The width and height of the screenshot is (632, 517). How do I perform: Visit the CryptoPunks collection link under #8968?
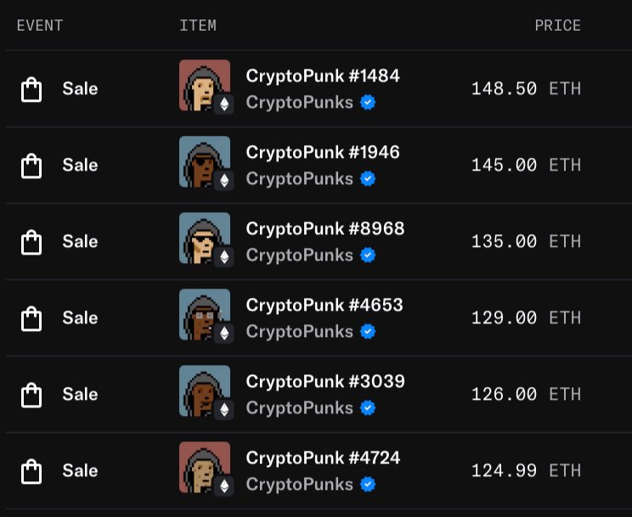click(300, 255)
